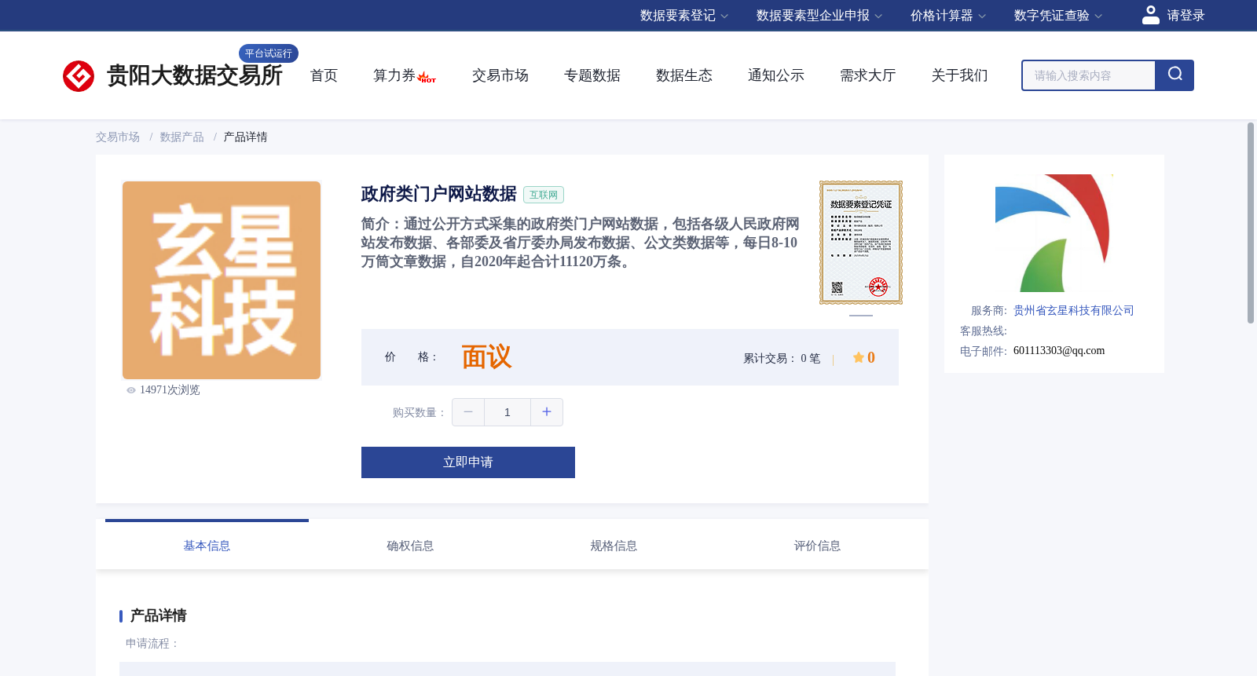Decrease purchase quantity with minus button

(x=468, y=412)
